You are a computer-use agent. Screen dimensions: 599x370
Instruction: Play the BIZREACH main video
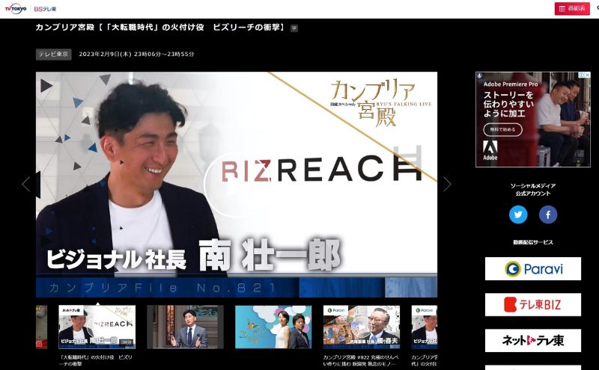pyautogui.click(x=237, y=184)
